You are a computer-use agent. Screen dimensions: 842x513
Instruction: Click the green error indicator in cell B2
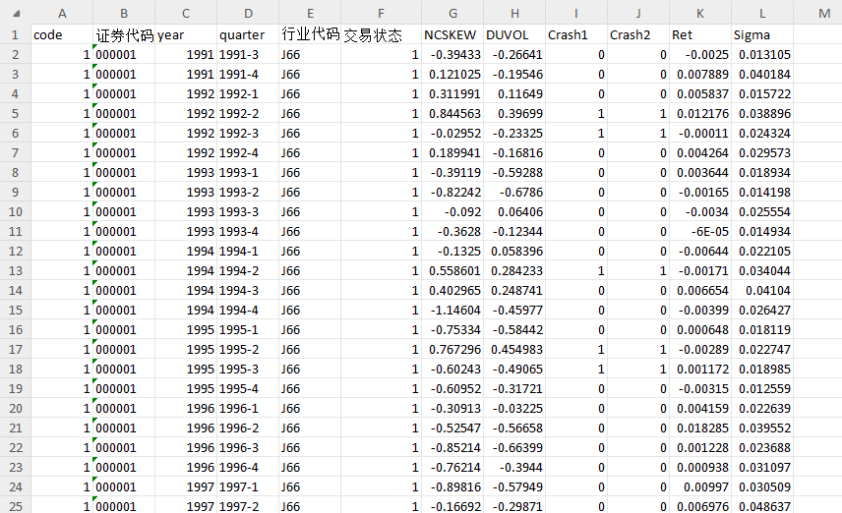[x=95, y=47]
